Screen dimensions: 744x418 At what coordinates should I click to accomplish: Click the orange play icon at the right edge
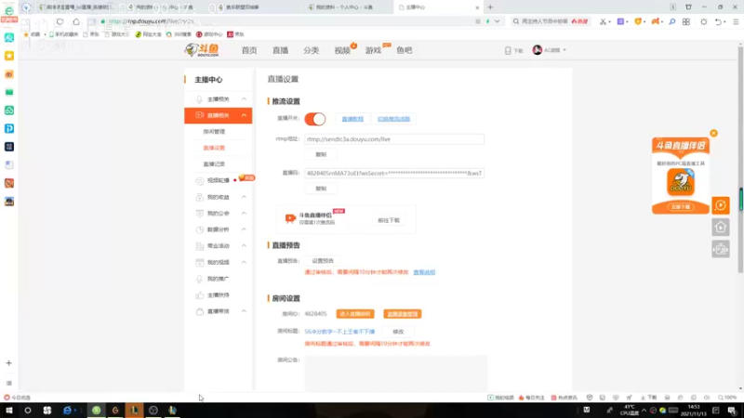coord(720,205)
